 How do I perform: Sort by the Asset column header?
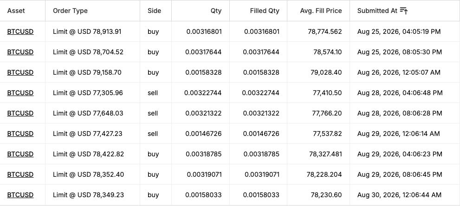click(16, 11)
